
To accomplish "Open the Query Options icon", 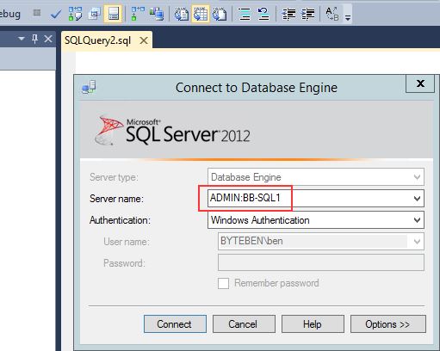I will click(94, 14).
